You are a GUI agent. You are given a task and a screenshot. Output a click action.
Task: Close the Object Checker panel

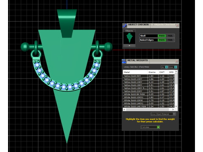coord(177,25)
